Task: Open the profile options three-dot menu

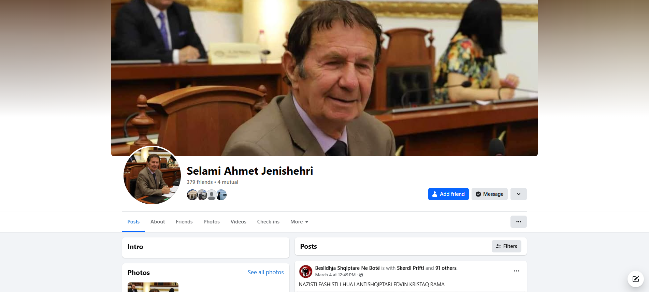Action: tap(519, 222)
